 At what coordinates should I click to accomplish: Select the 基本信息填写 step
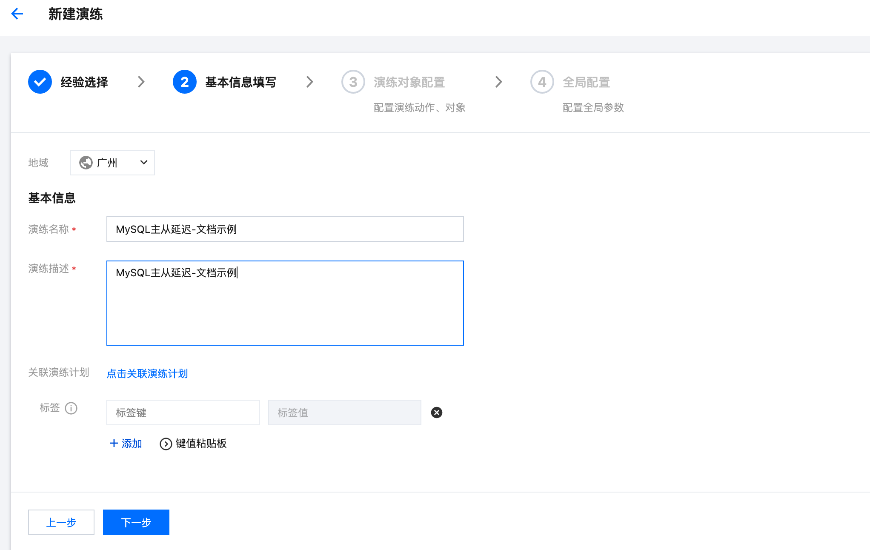[241, 82]
